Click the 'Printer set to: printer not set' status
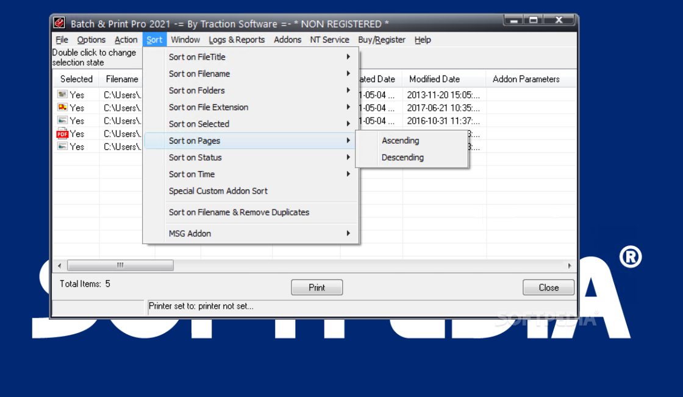The height and width of the screenshot is (397, 683). click(x=201, y=306)
